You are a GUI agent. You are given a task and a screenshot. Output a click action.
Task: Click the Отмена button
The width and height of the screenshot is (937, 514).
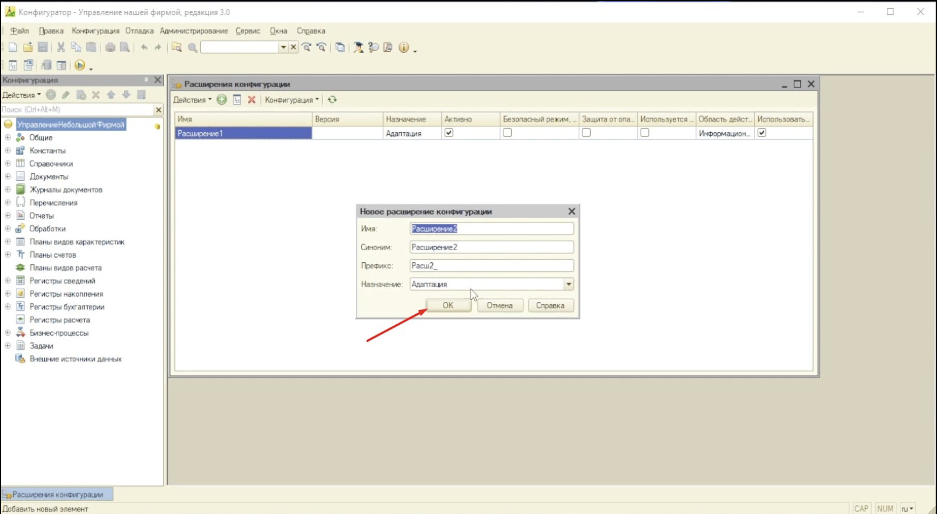coord(500,305)
